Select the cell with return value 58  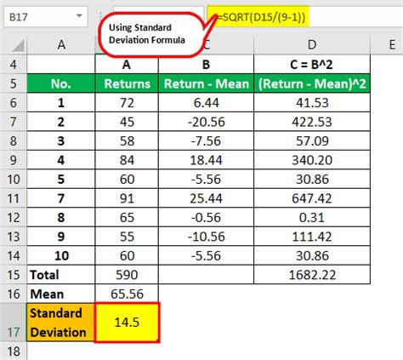click(127, 141)
